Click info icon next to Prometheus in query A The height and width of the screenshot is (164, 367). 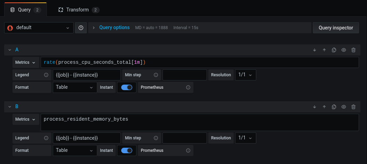(x=188, y=87)
